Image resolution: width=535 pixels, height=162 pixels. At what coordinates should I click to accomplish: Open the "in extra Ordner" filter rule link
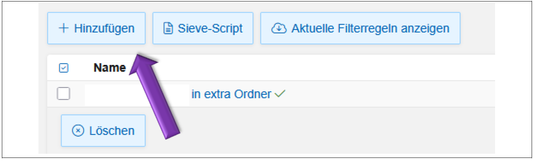pos(231,94)
